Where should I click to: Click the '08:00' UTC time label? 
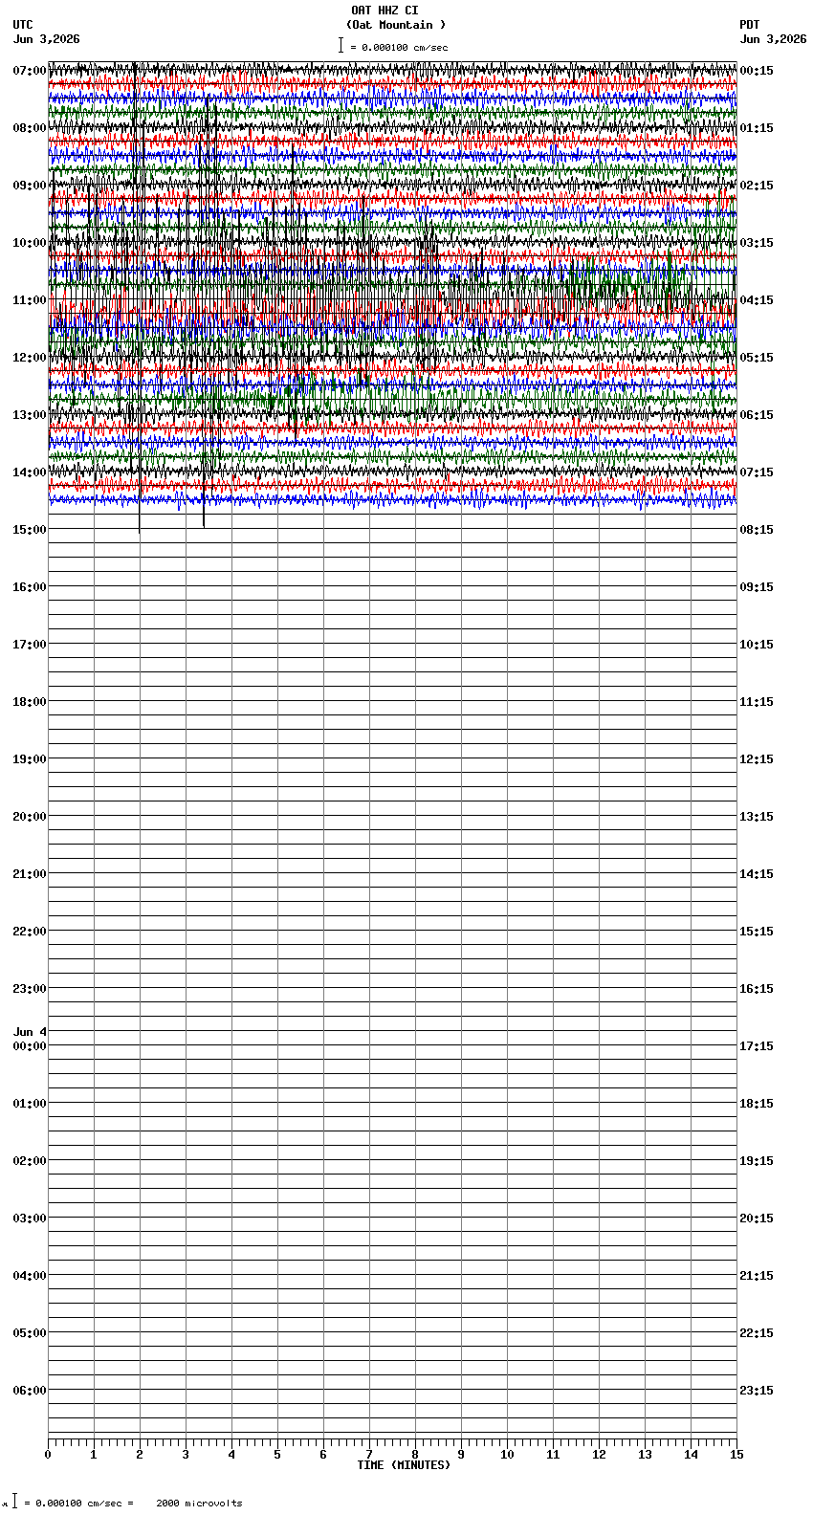tap(30, 128)
